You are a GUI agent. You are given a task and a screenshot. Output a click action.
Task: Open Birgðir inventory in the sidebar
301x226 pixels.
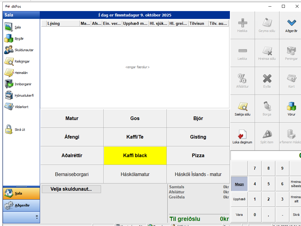pyautogui.click(x=9, y=39)
